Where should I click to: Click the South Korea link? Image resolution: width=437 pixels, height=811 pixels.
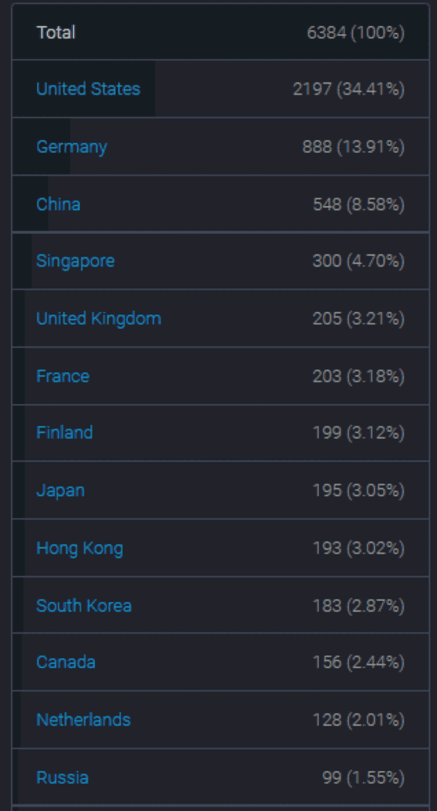point(84,606)
